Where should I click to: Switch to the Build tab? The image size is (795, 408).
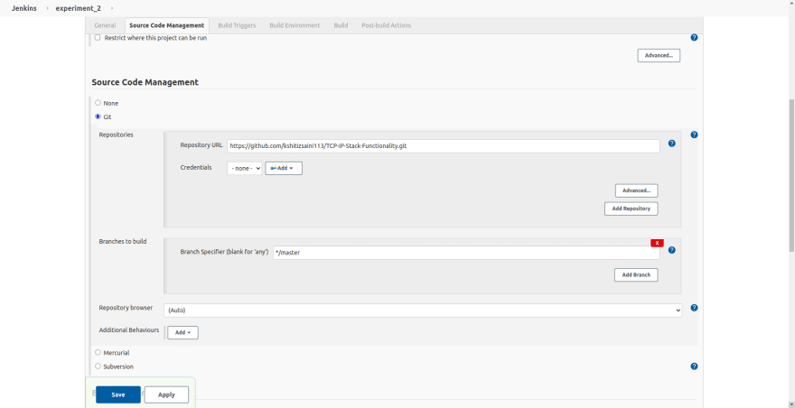341,25
